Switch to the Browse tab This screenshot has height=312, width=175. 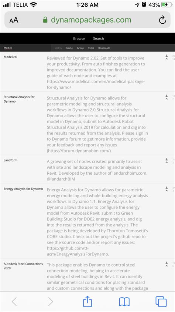pos(79,38)
